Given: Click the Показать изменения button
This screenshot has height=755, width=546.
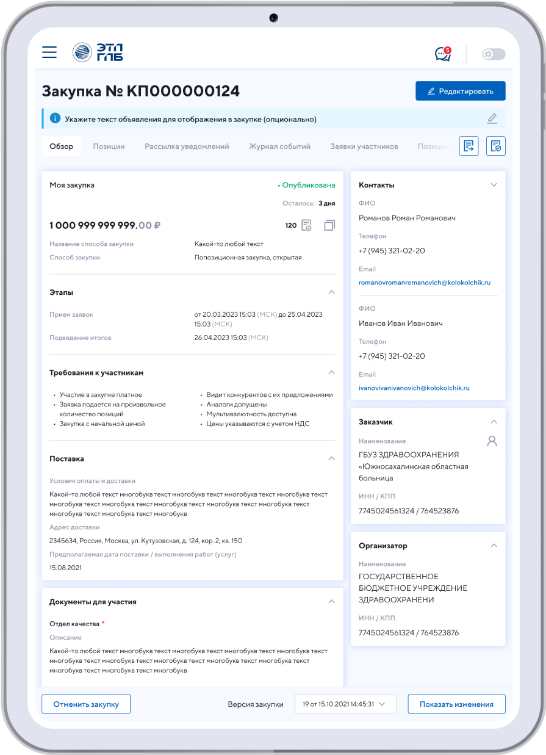Looking at the screenshot, I should point(456,704).
